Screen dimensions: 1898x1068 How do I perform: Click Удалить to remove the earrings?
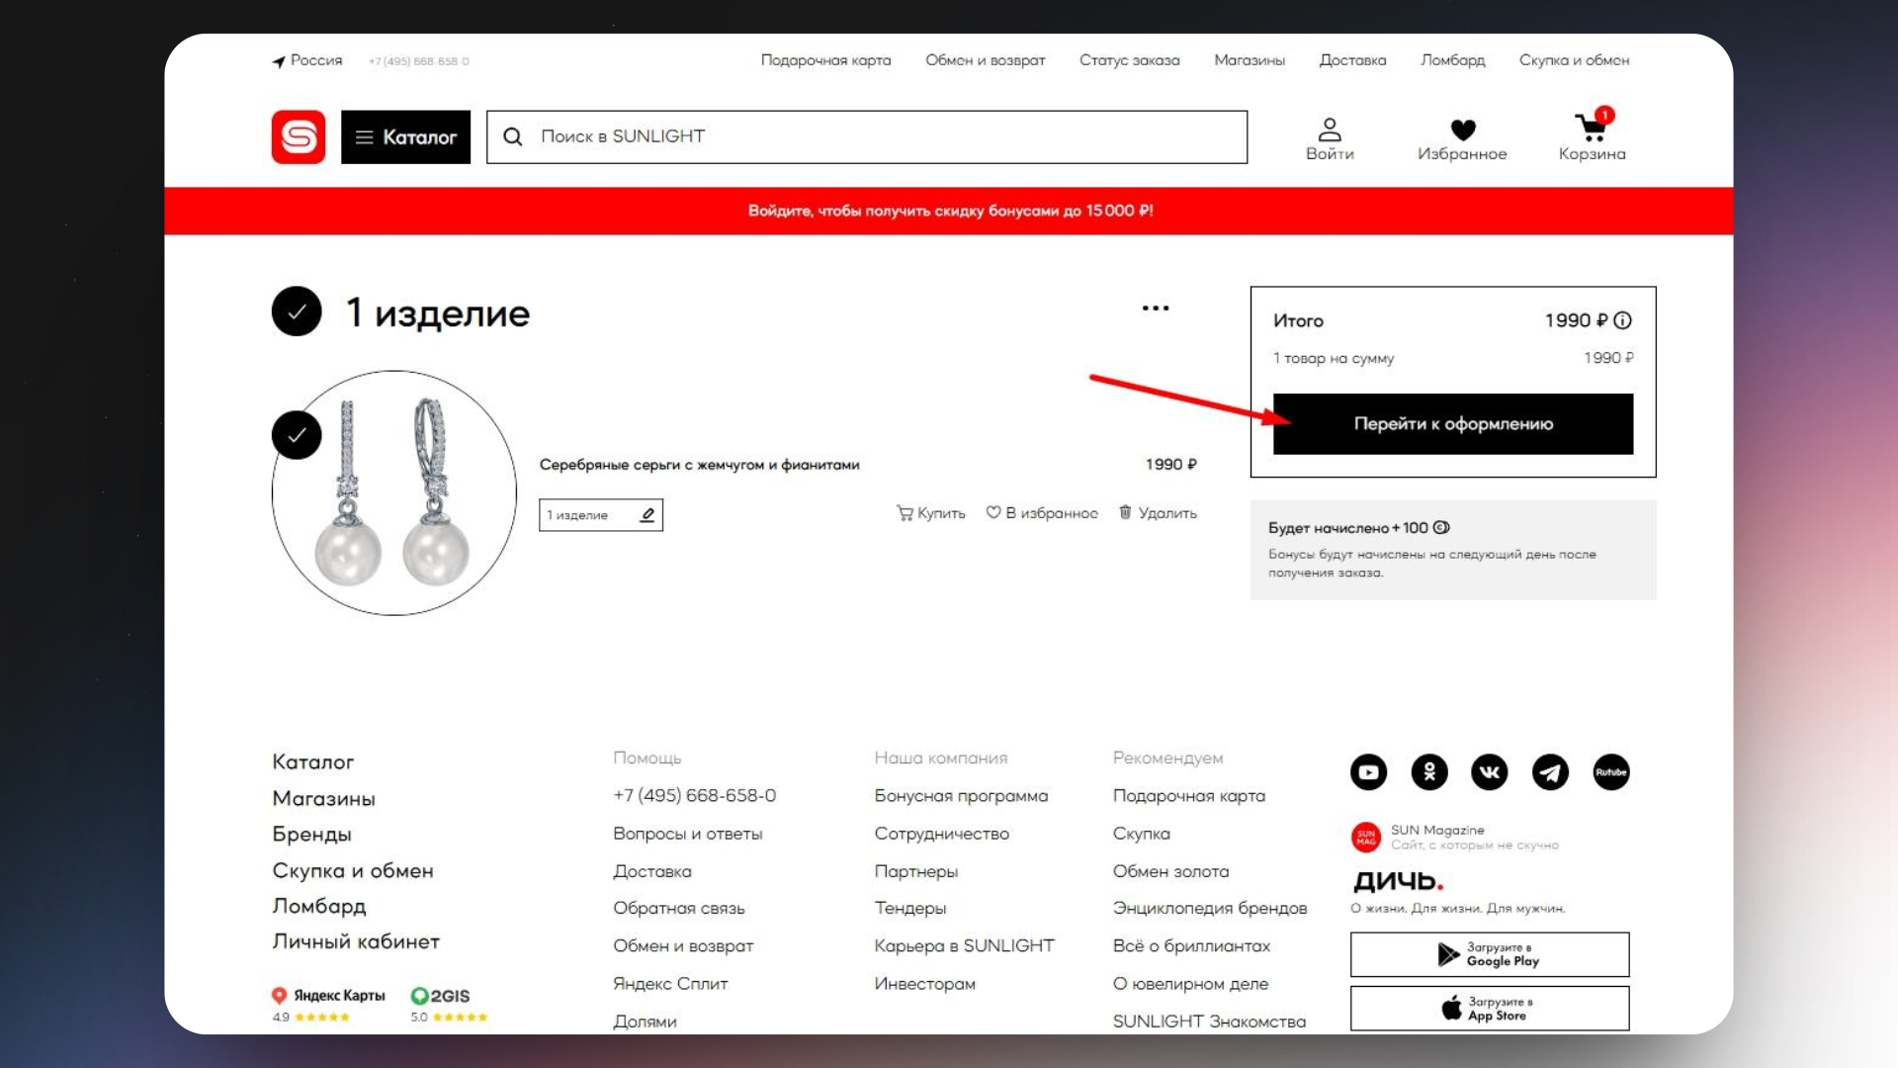tap(1158, 513)
